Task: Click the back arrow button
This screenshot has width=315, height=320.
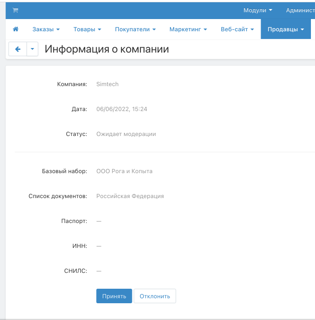Action: (18, 49)
